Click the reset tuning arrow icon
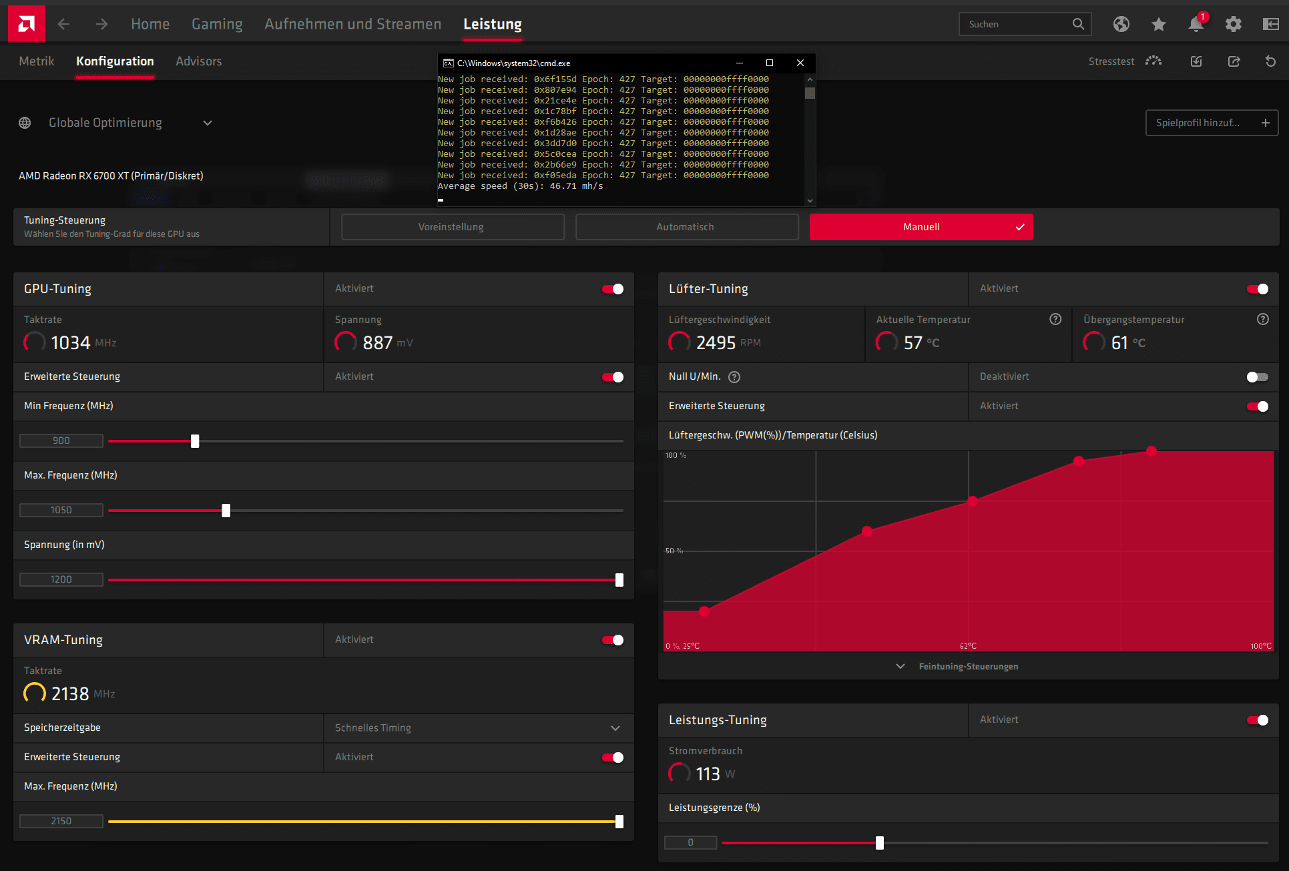1289x871 pixels. click(x=1270, y=61)
